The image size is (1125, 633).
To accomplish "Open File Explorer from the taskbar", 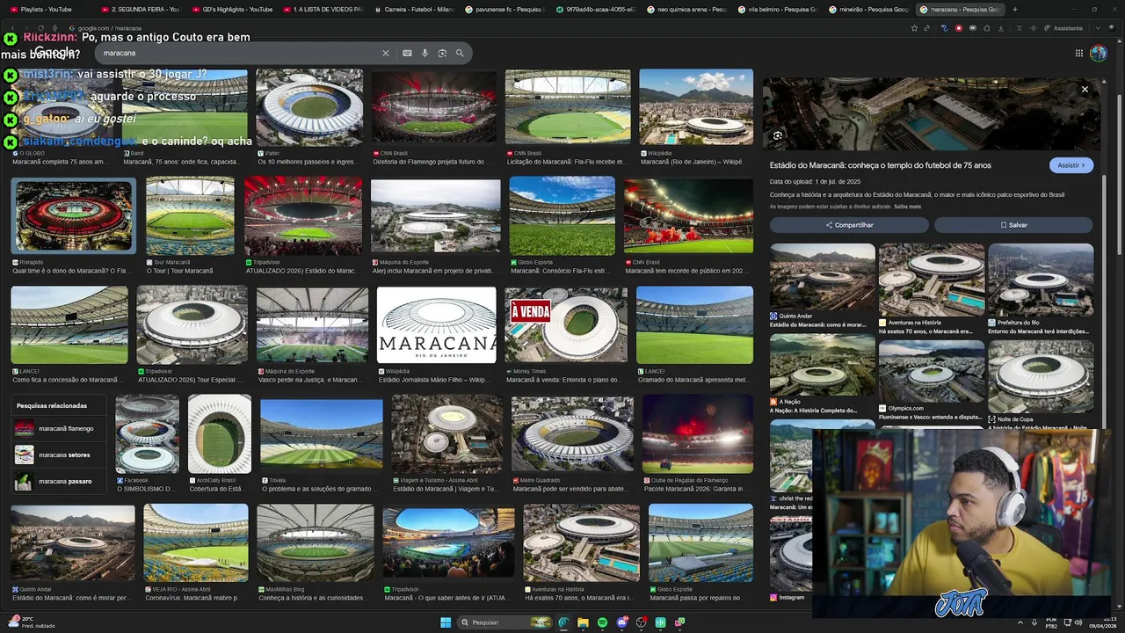I will coord(583,622).
